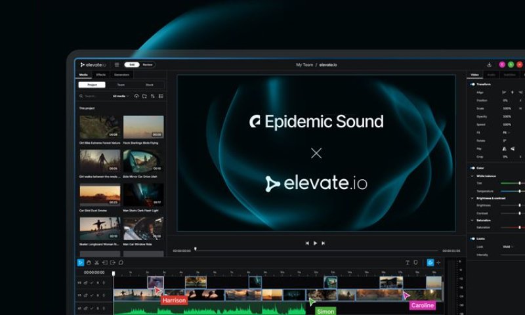Screen dimensions: 525x315
Task: Select the green audio waveform clip
Action: [x=209, y=308]
